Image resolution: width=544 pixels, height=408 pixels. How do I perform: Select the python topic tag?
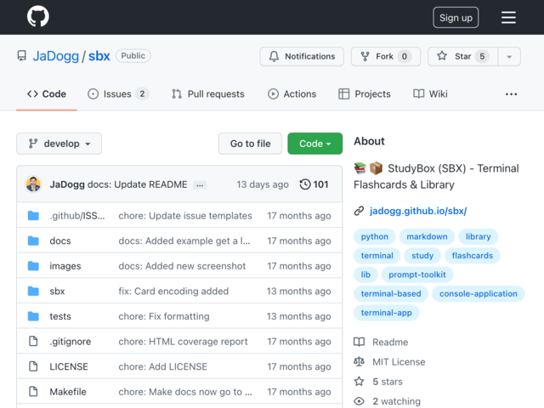(x=374, y=236)
